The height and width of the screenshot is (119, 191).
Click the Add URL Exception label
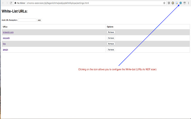(x=10, y=20)
